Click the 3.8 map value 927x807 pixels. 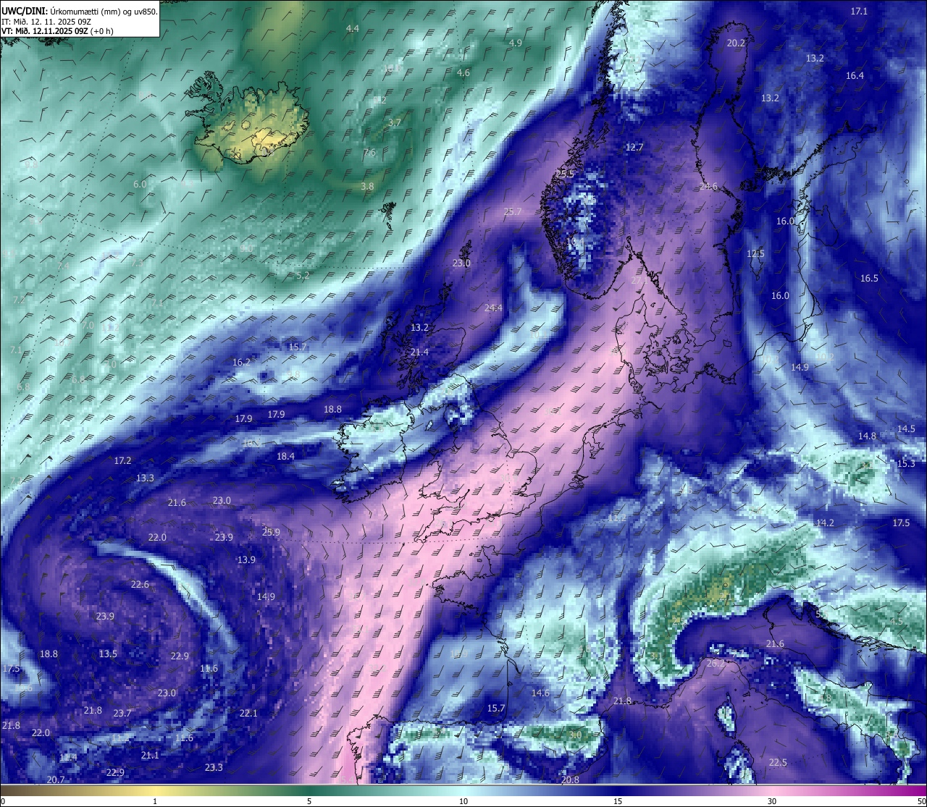point(367,187)
